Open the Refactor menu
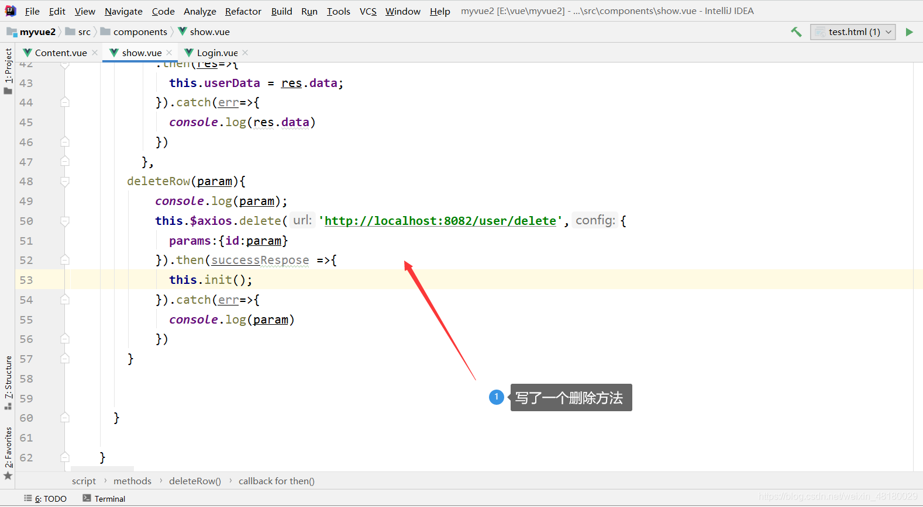923x507 pixels. [243, 11]
